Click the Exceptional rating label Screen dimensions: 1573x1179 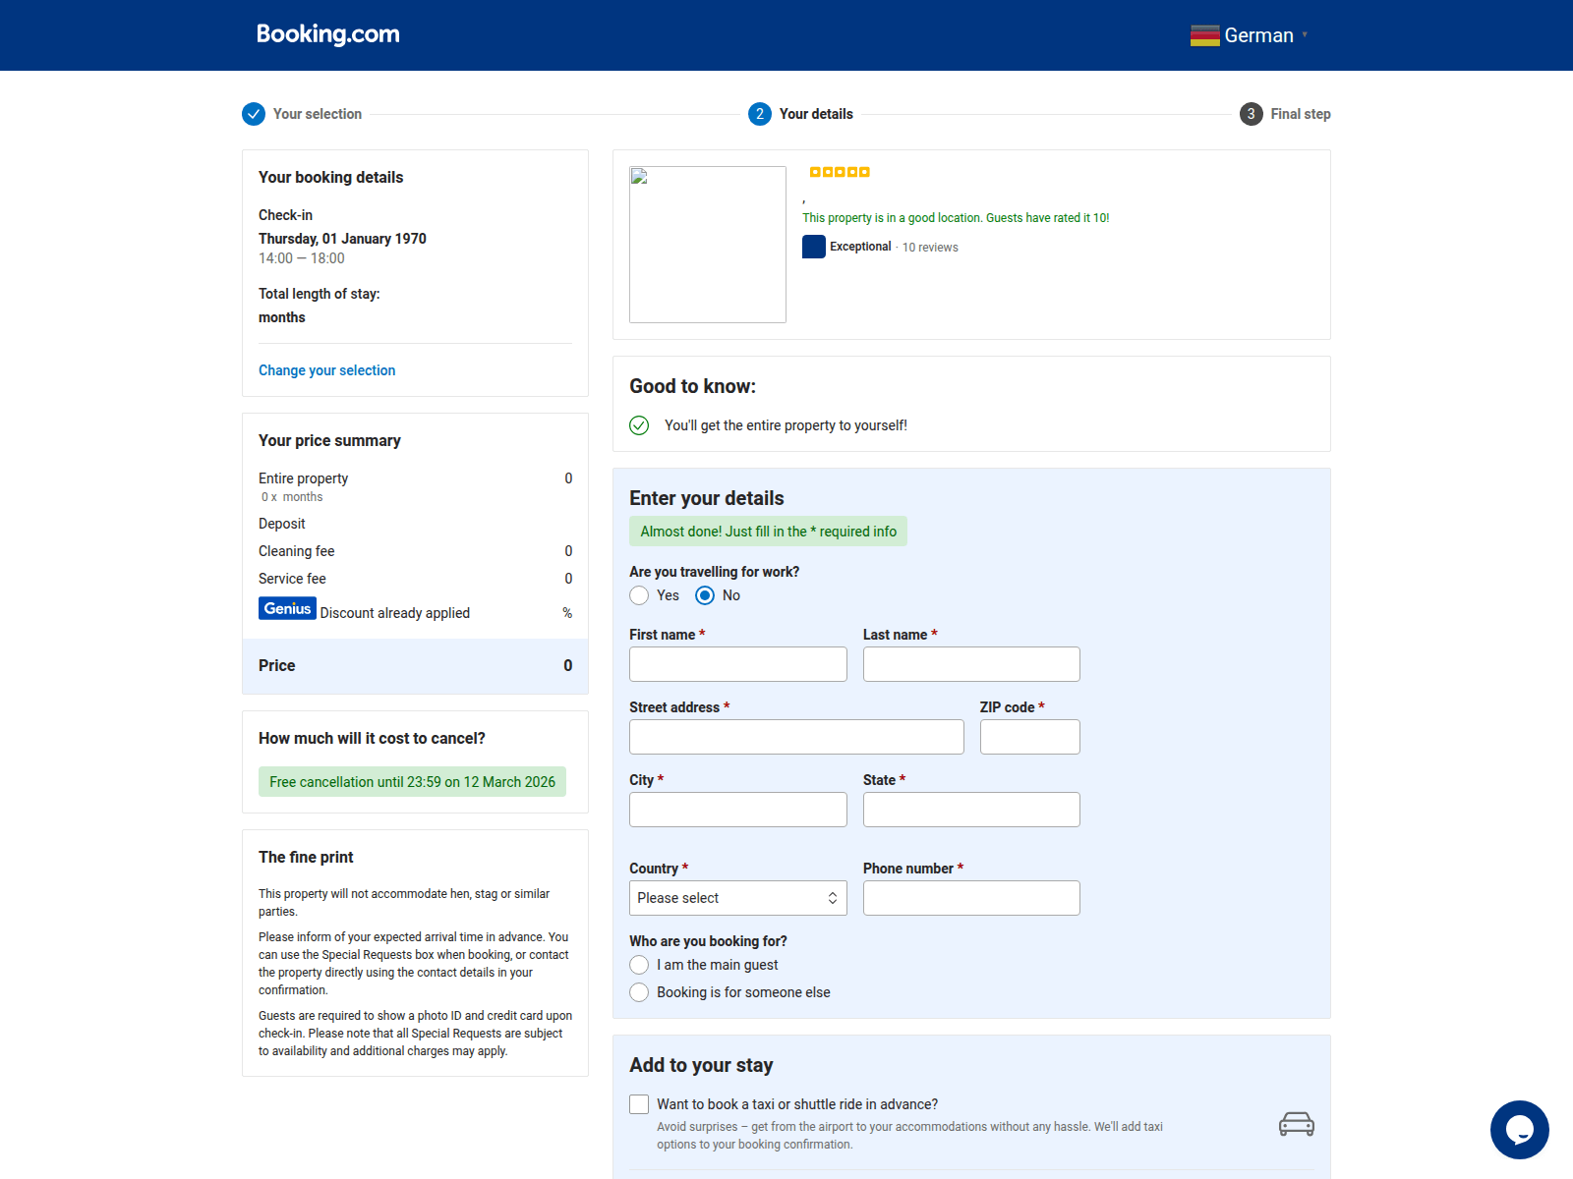860,247
